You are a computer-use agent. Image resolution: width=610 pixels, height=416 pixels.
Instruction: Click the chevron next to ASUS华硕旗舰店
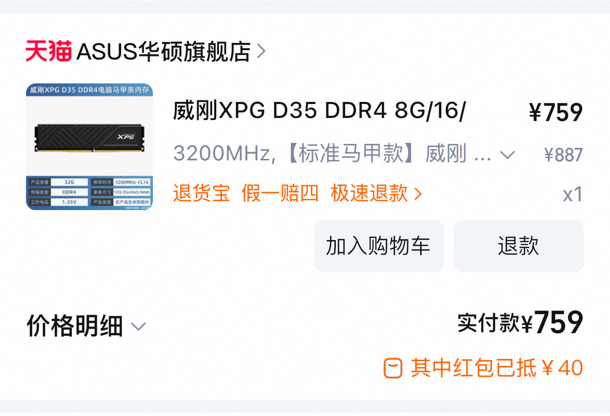261,51
